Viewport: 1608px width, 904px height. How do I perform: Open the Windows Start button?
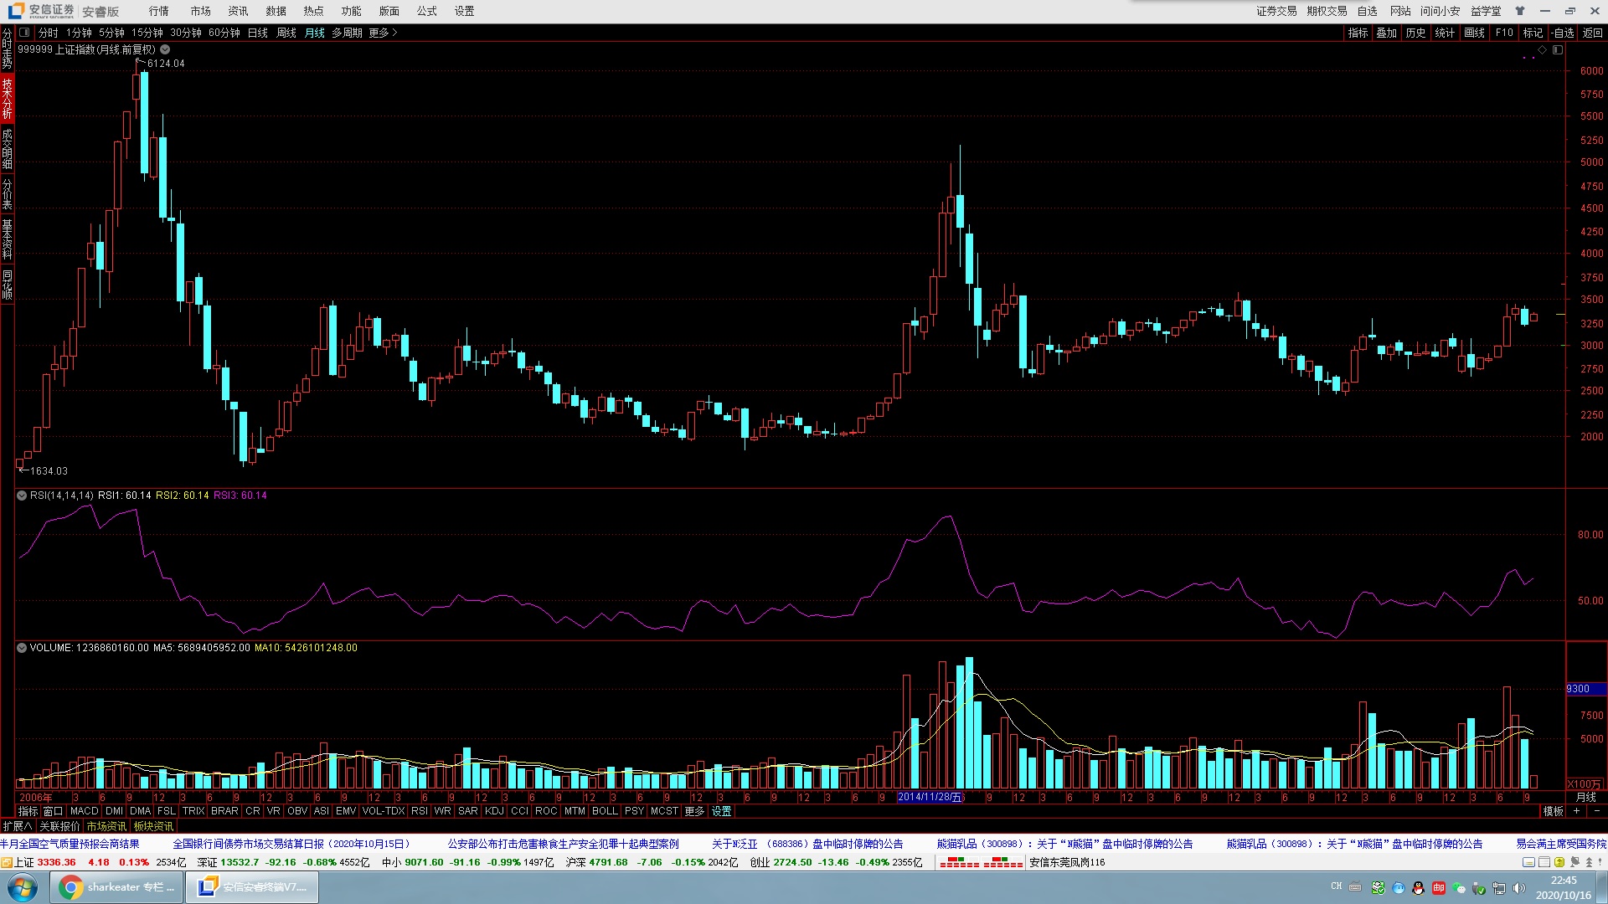[23, 887]
